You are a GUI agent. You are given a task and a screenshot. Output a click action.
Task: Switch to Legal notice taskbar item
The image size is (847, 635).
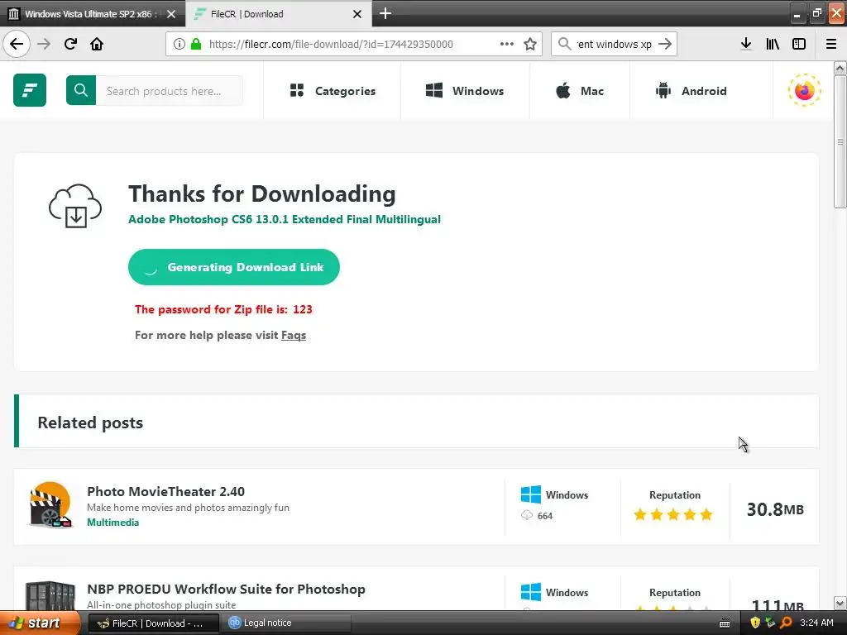tap(286, 623)
